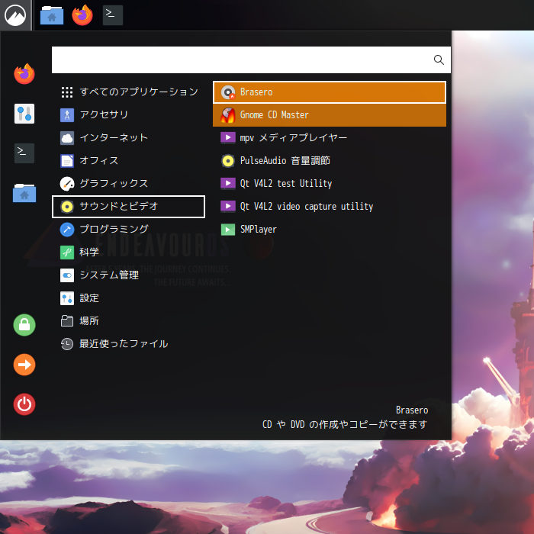Viewport: 534px width, 534px height.
Task: Select the アクセサリ category
Action: pyautogui.click(x=128, y=114)
